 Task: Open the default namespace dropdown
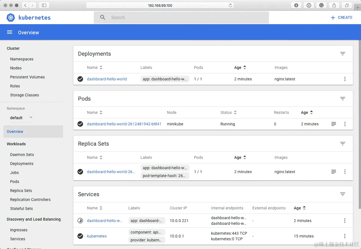click(21, 118)
